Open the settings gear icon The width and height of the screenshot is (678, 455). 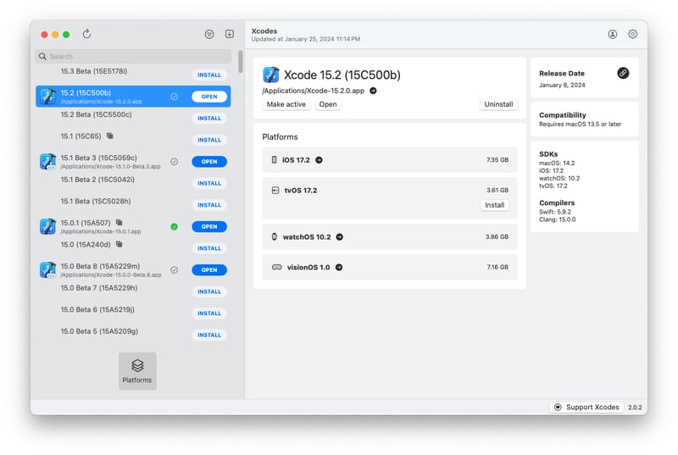[632, 34]
